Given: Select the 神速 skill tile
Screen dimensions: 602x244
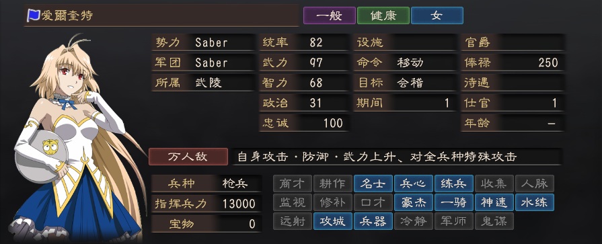Looking at the screenshot, I should [494, 202].
